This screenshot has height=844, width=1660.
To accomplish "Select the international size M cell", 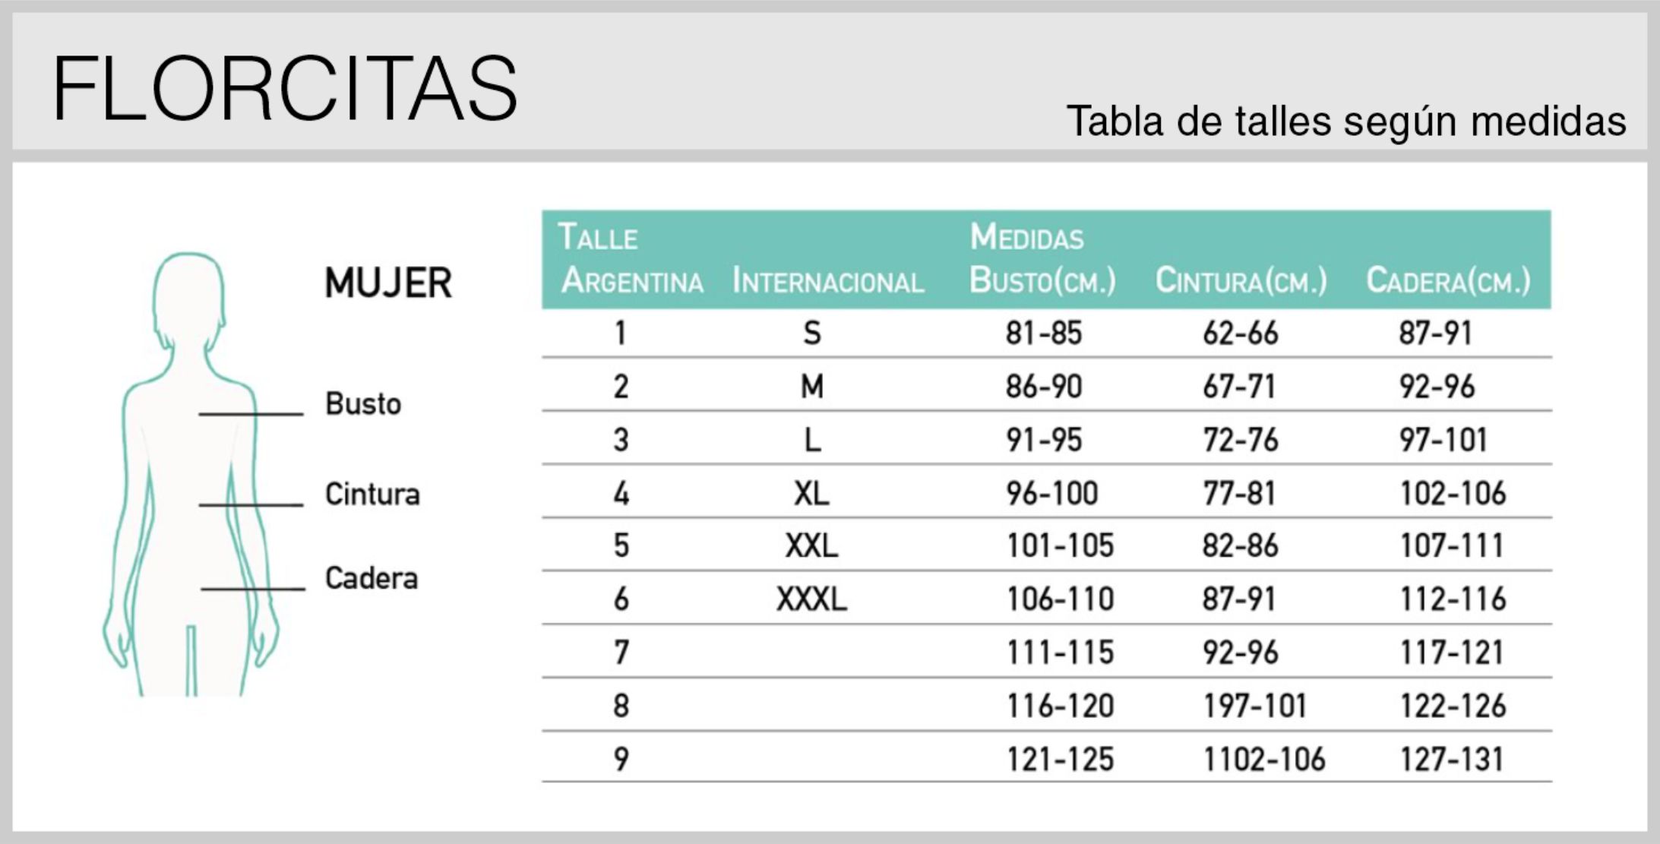I will [812, 387].
